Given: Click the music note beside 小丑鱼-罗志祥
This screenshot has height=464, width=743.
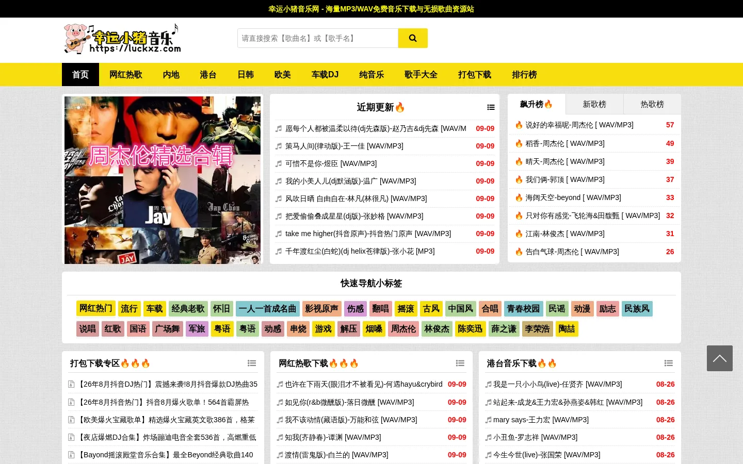Looking at the screenshot, I should (488, 438).
